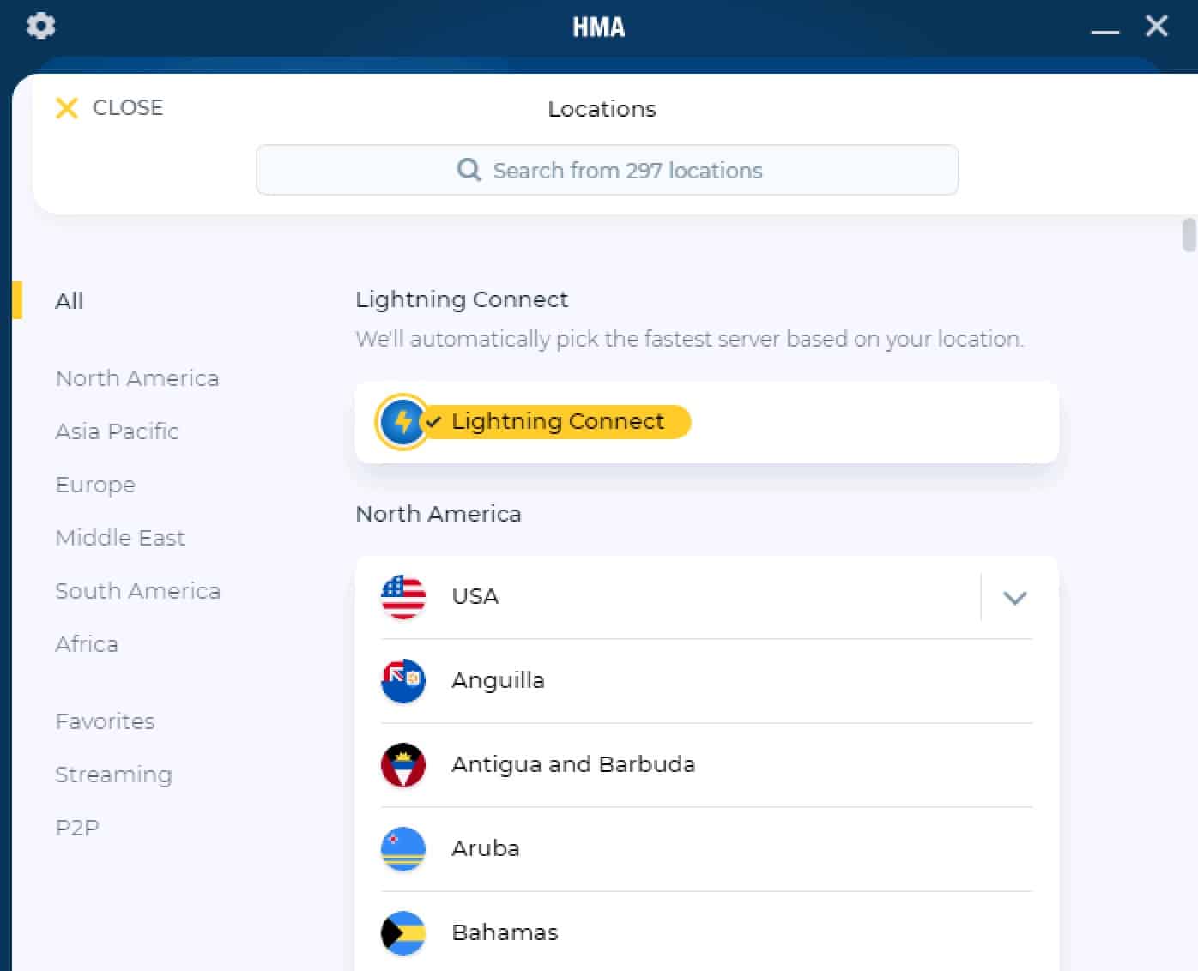The image size is (1198, 971).
Task: Click the Lightning Connect bolt icon
Action: (402, 421)
